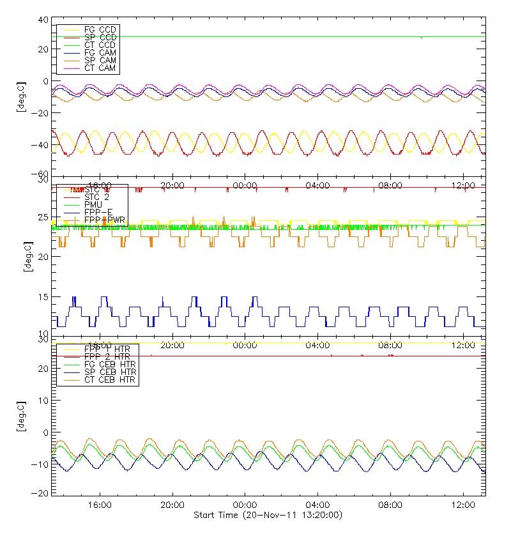Image resolution: width=511 pixels, height=543 pixels.
Task: Click the STC 2 legend entry
Action: pos(96,197)
